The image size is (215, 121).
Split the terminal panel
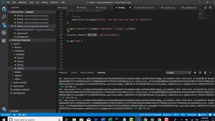point(200,73)
